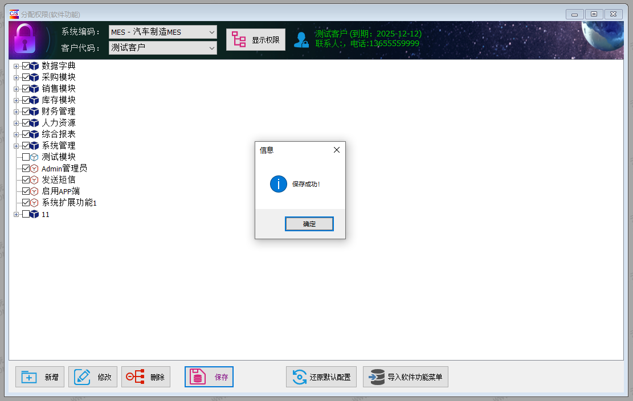Expand the 人力资源 node

click(x=16, y=123)
